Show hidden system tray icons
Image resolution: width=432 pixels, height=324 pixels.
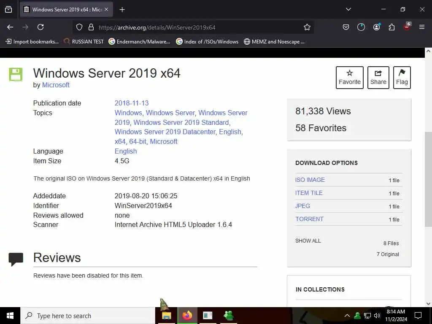click(x=347, y=316)
